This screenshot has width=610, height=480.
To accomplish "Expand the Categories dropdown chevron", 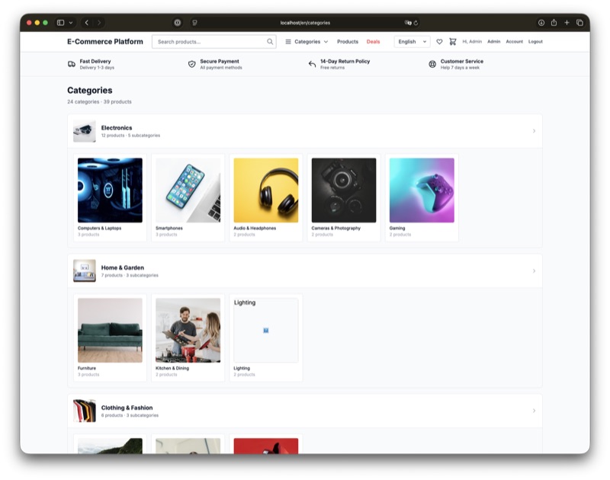I will 326,42.
